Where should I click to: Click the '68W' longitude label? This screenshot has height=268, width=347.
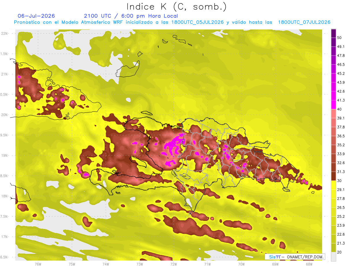tap(309, 264)
